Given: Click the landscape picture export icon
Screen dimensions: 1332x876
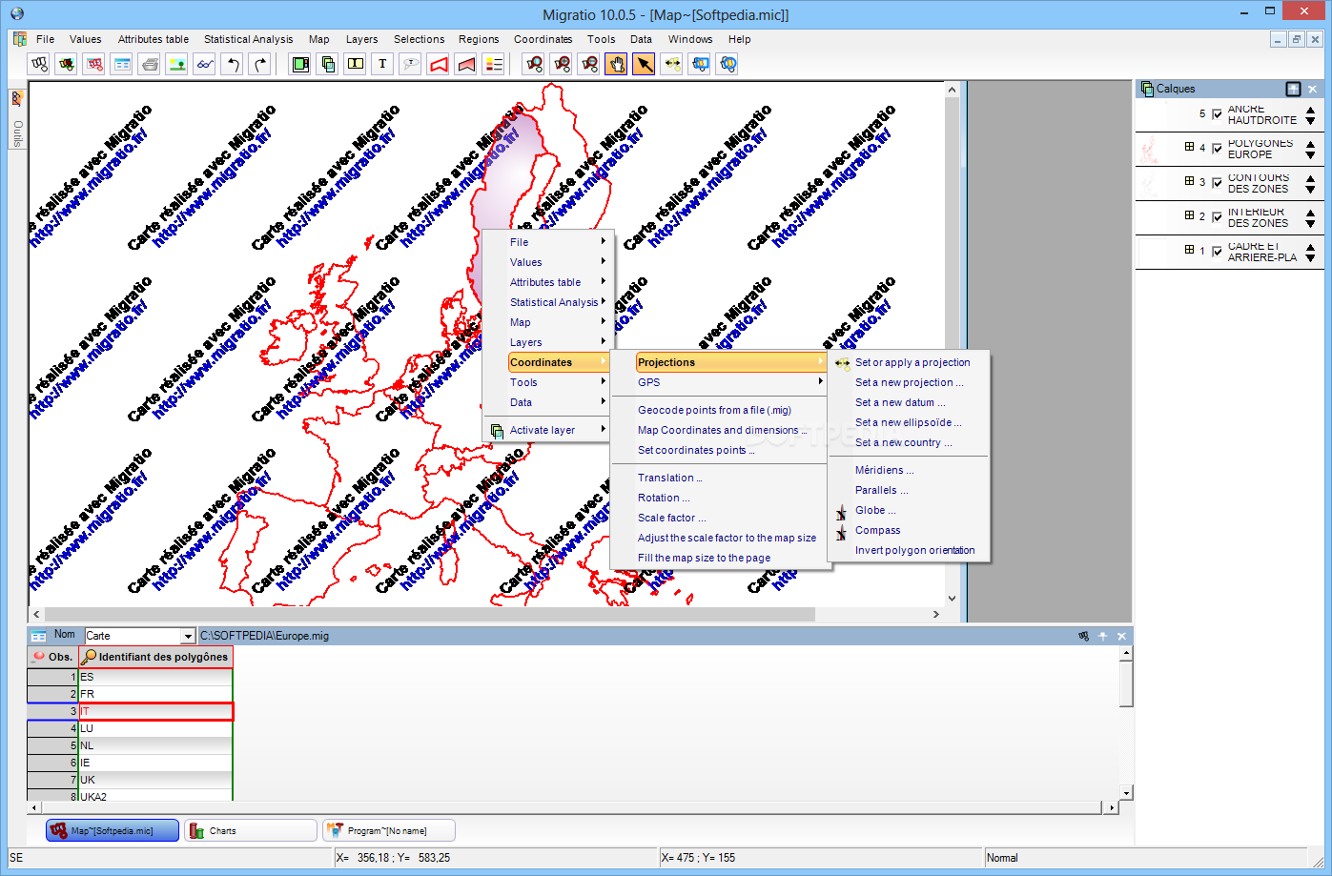Looking at the screenshot, I should pyautogui.click(x=176, y=64).
